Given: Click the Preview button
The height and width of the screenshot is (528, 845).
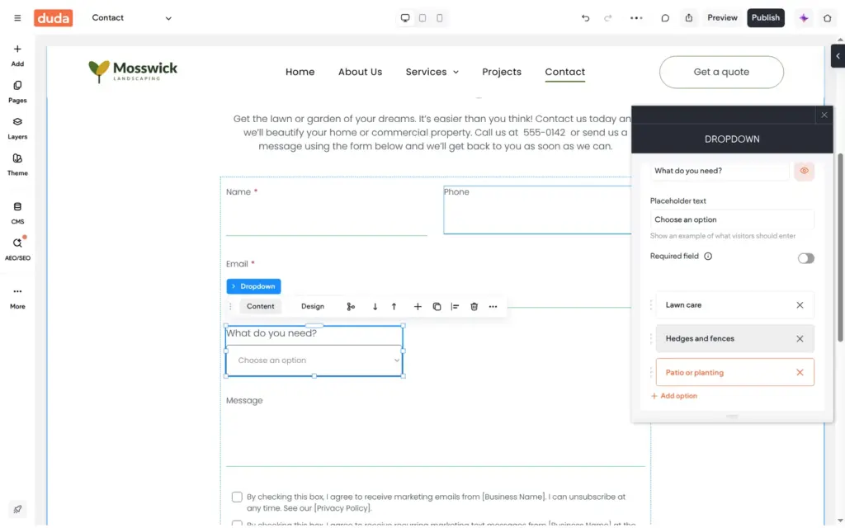Looking at the screenshot, I should 722,18.
